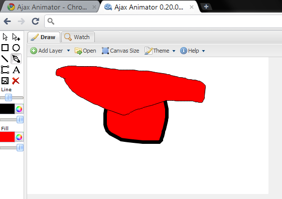Viewport: 282px width, 199px height.
Task: Open the Help menu
Action: [x=190, y=51]
